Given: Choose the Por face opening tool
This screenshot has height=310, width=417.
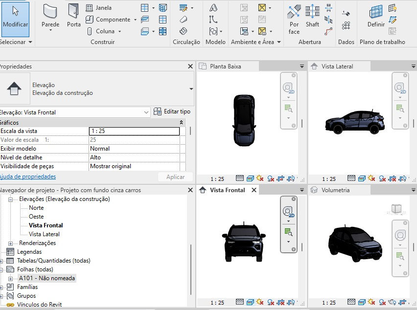Looking at the screenshot, I should click(294, 19).
